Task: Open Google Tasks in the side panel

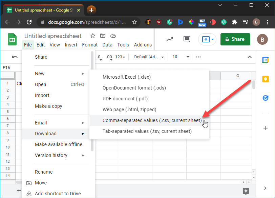Action: click(x=266, y=98)
